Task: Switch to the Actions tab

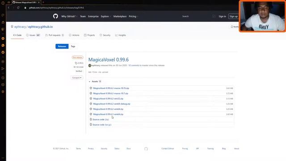Action: point(74,35)
